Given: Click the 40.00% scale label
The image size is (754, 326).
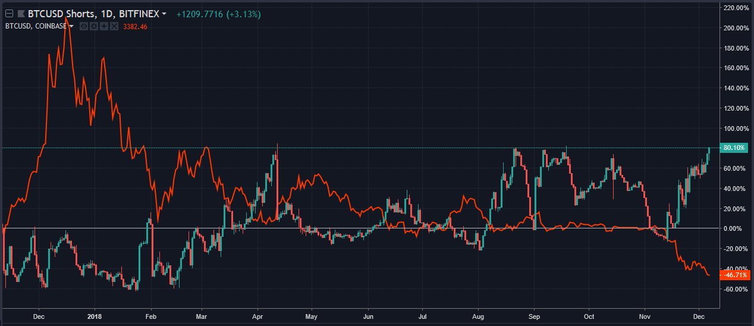Looking at the screenshot, I should click(x=735, y=189).
